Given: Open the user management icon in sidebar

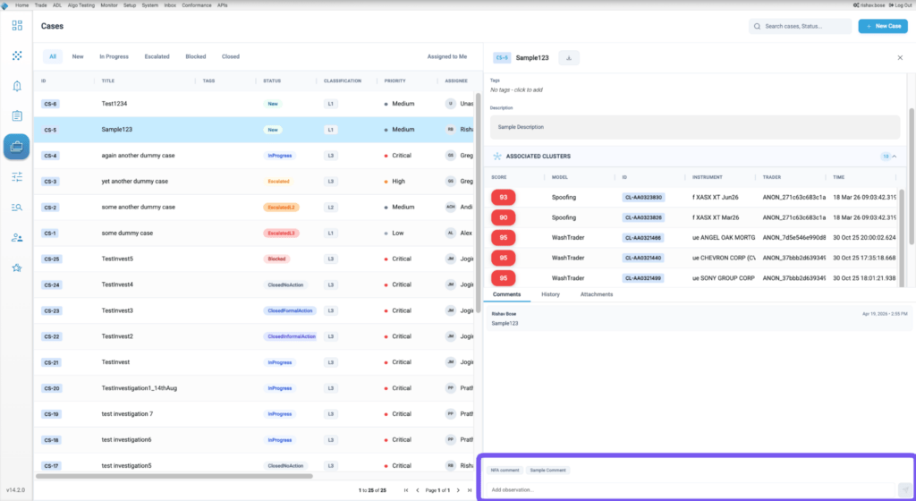Looking at the screenshot, I should pos(17,238).
